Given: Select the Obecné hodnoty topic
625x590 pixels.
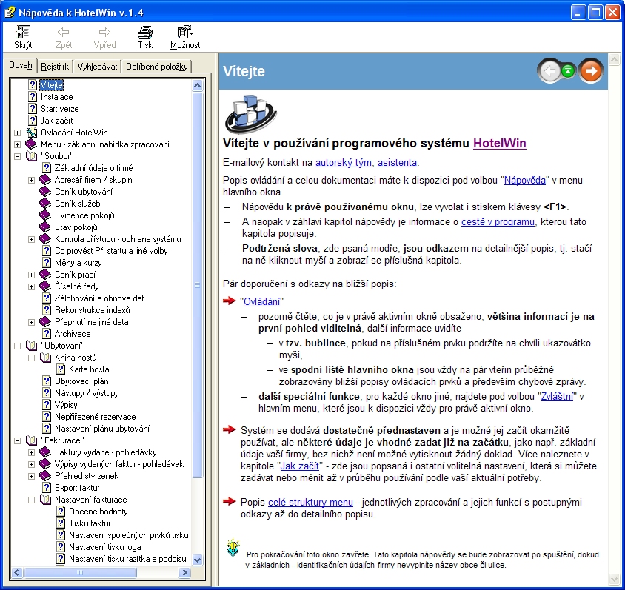Looking at the screenshot, I should (x=98, y=512).
